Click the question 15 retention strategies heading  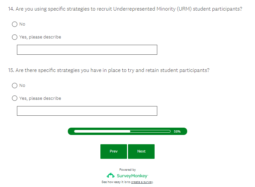109,70
